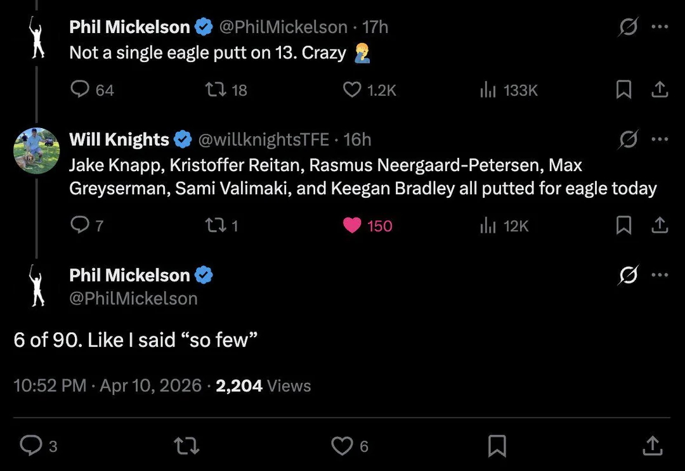
Task: Share the main "6 of 90" tweet
Action: tap(651, 446)
